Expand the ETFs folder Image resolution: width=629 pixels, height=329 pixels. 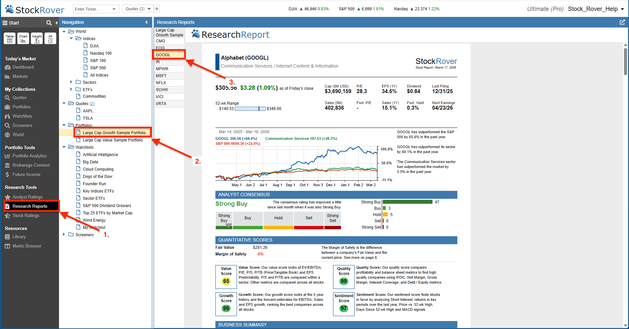[71, 89]
